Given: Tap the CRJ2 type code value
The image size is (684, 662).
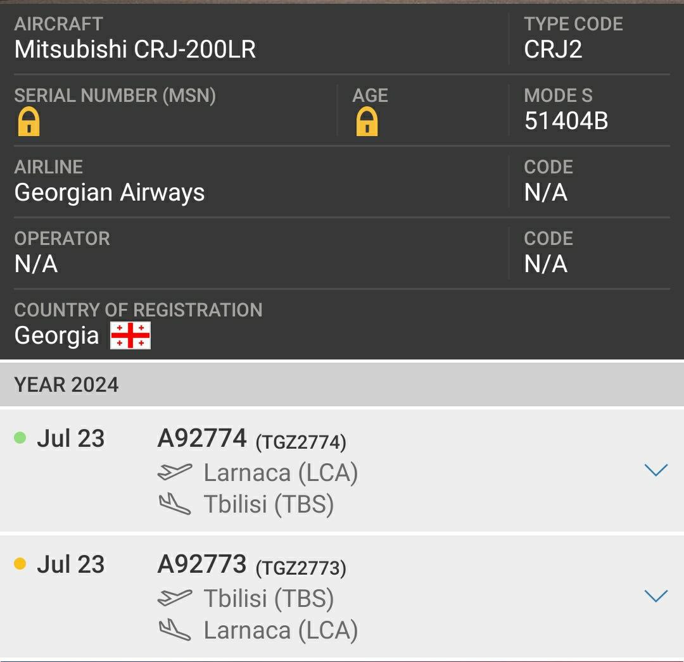Looking at the screenshot, I should pos(553,49).
